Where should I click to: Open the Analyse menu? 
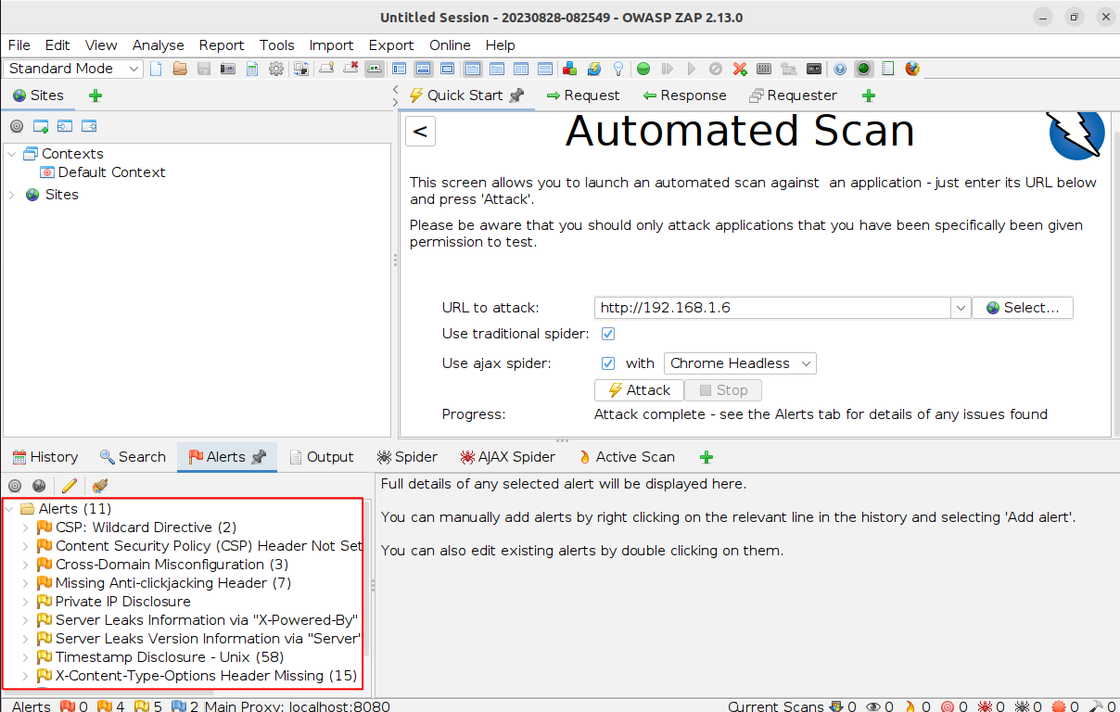[158, 45]
